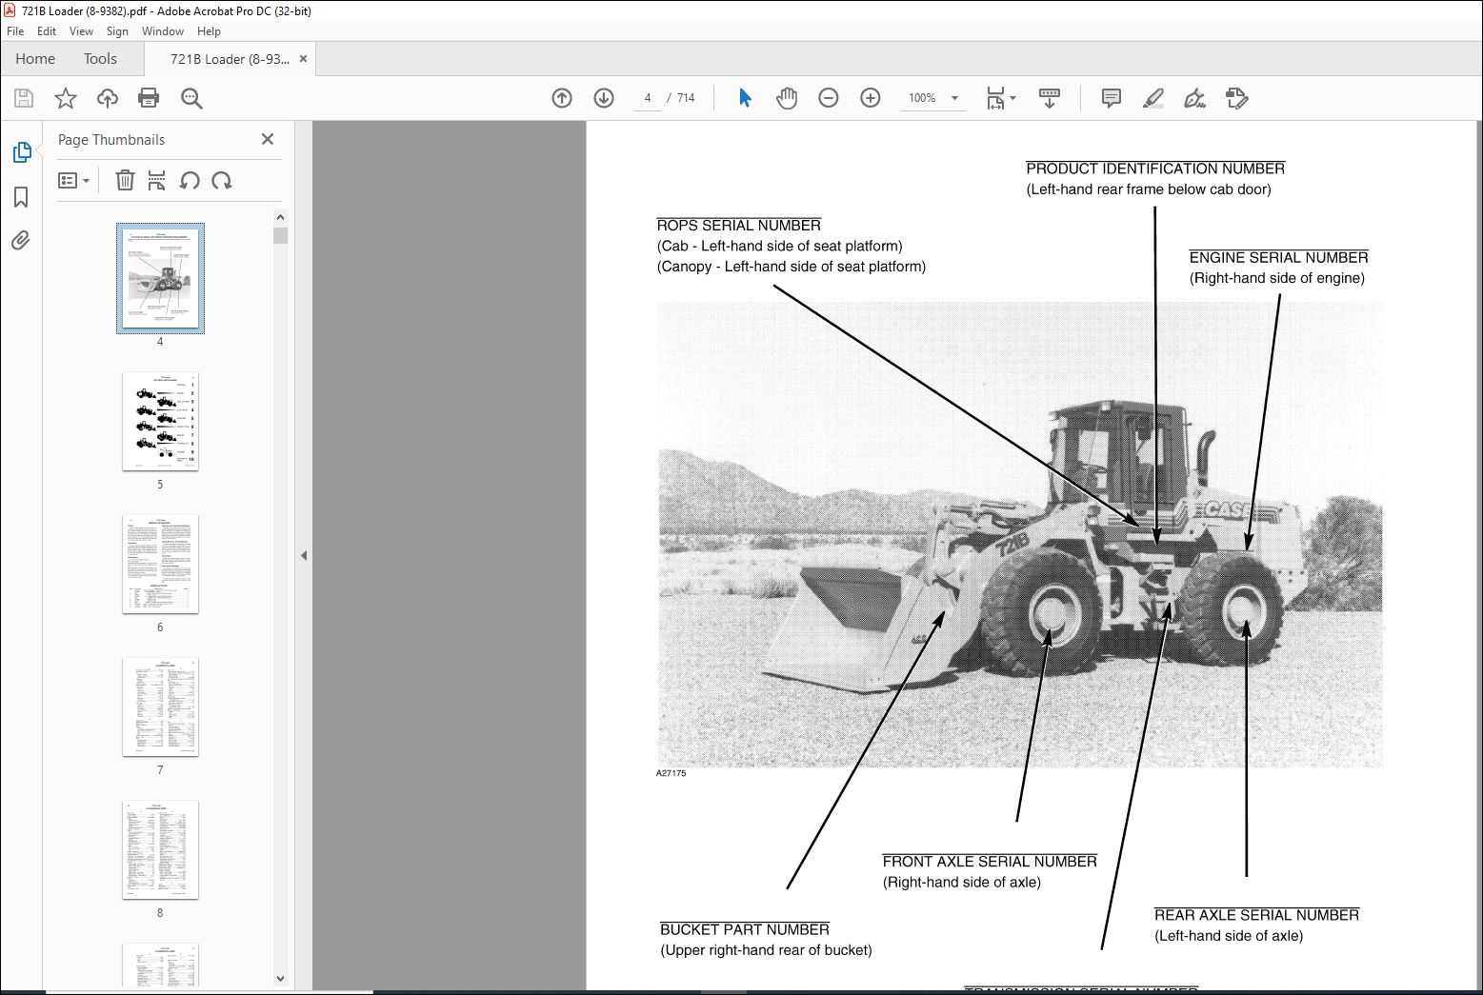Switch to the Home tab

[x=35, y=59]
